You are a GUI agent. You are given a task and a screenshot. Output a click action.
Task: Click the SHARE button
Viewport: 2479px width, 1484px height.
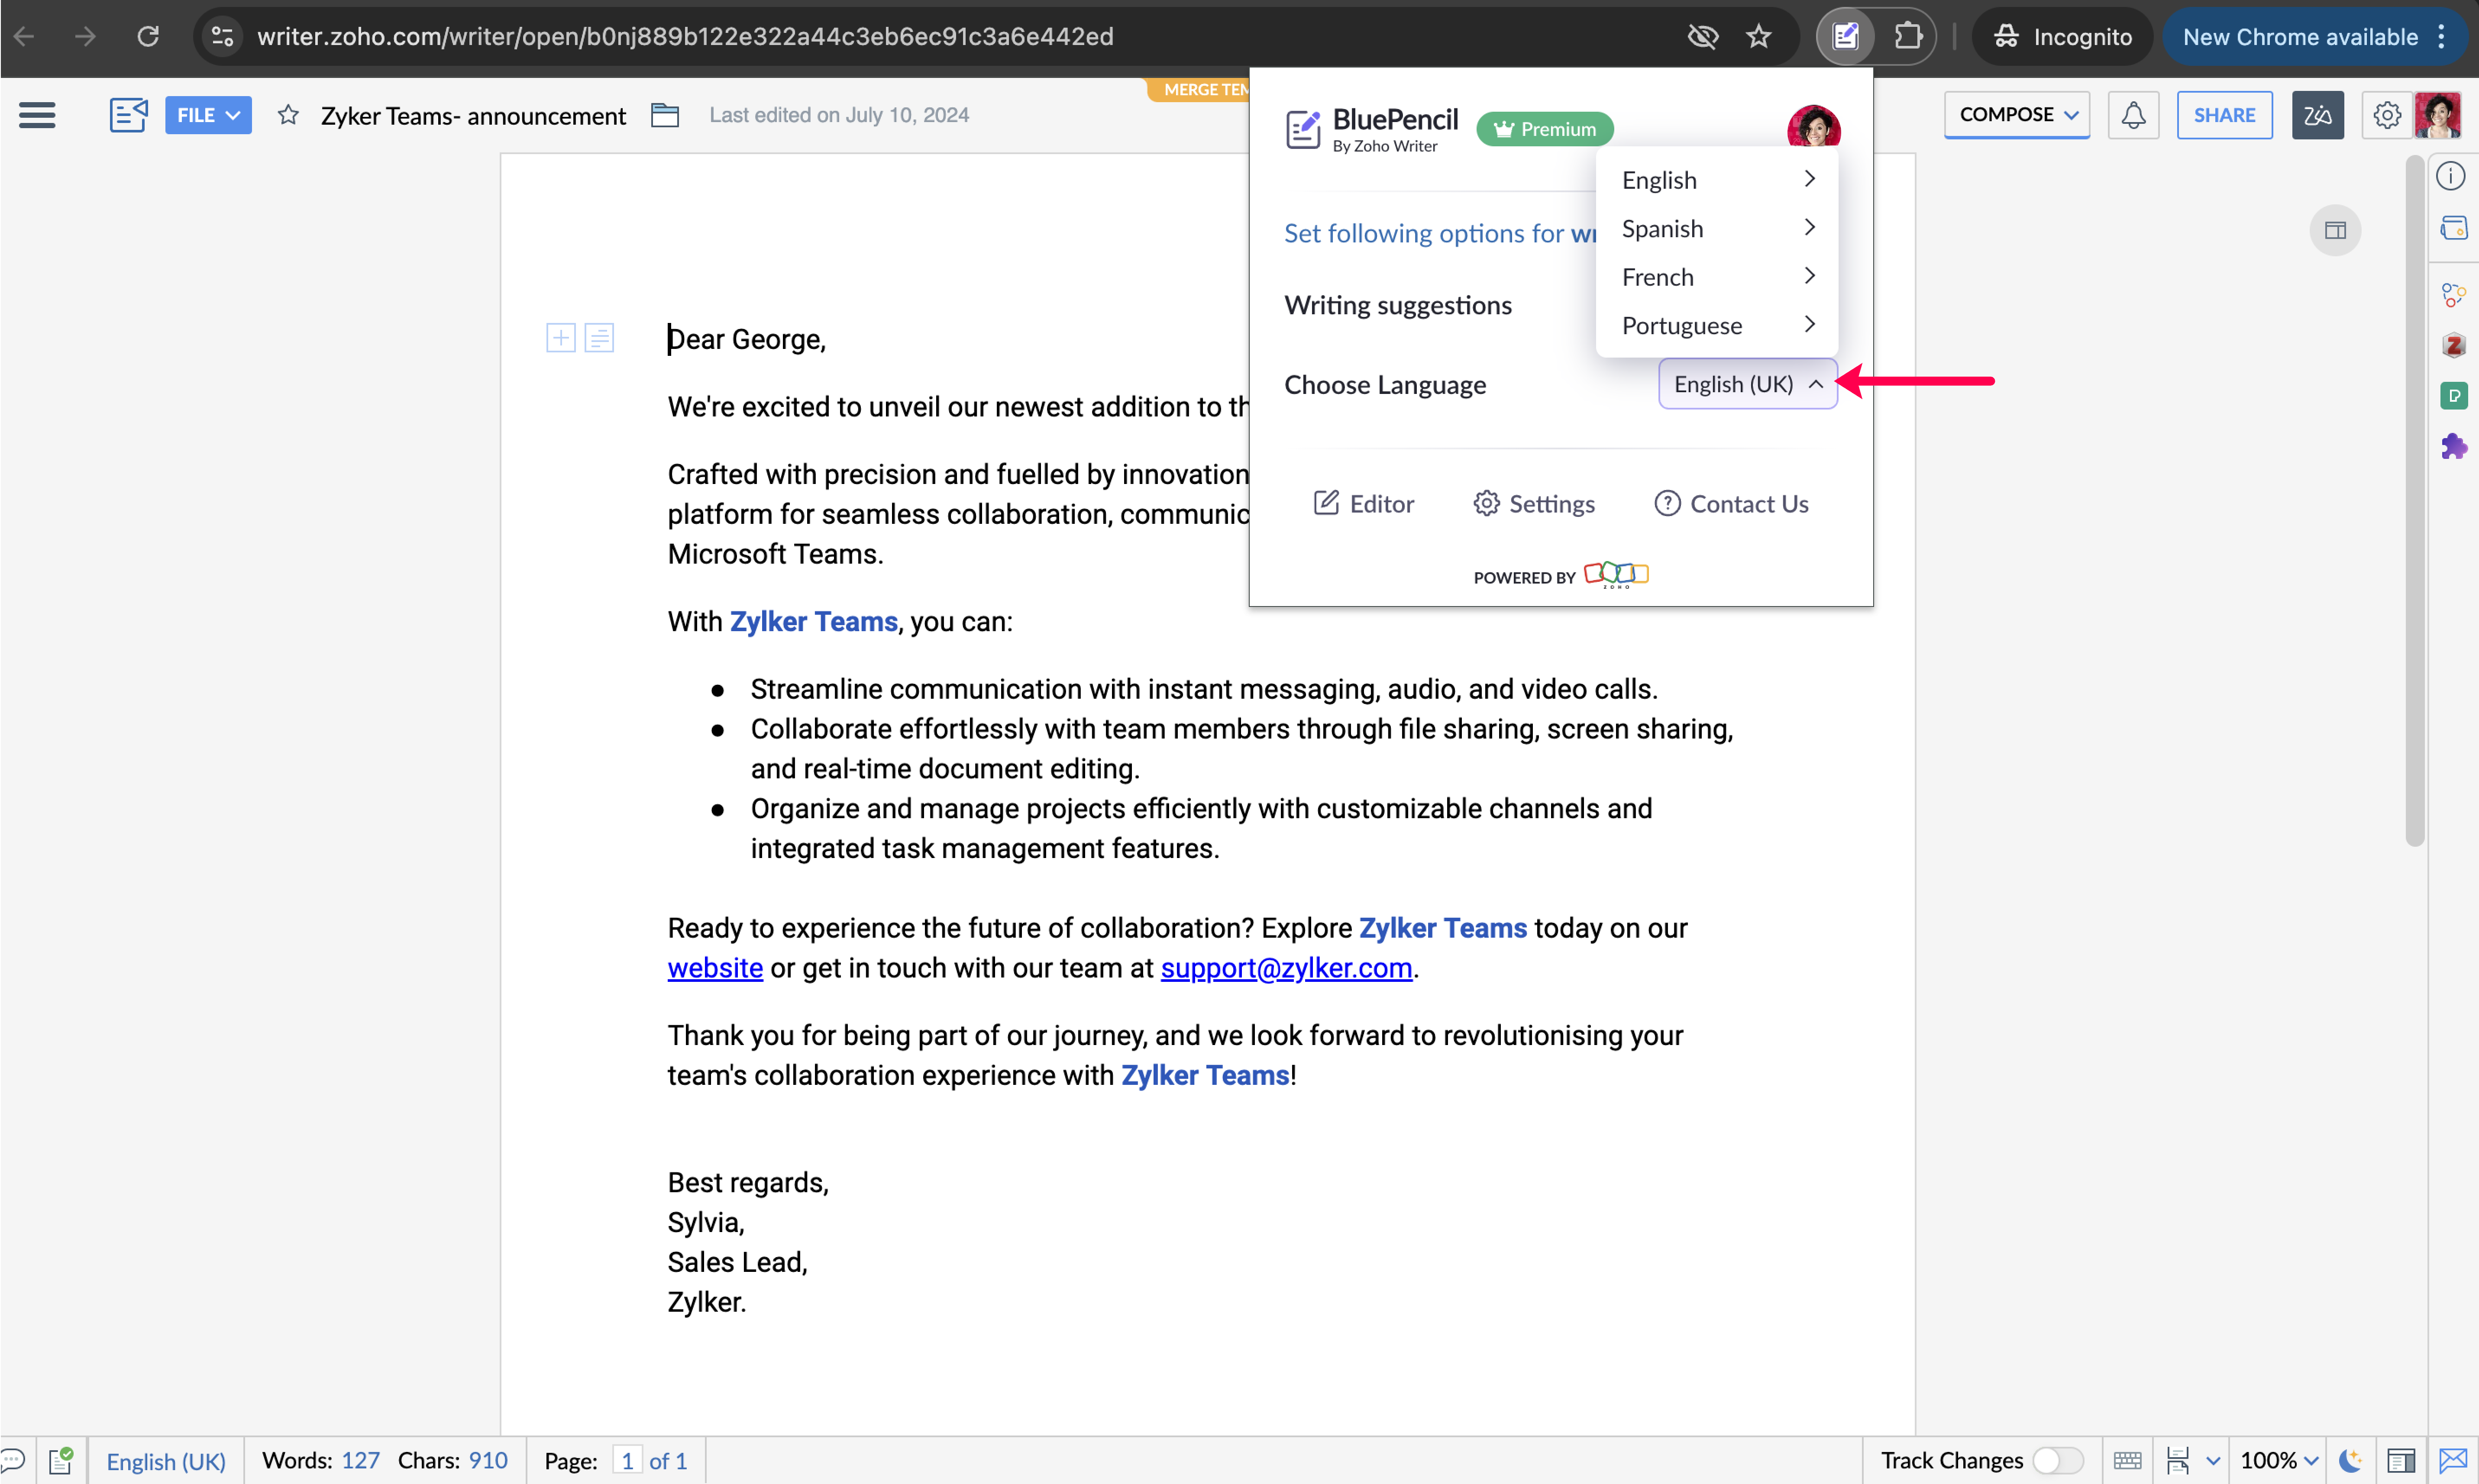click(x=2224, y=115)
